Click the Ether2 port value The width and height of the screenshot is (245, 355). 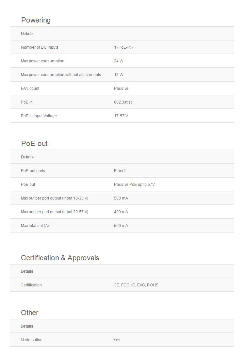120,171
